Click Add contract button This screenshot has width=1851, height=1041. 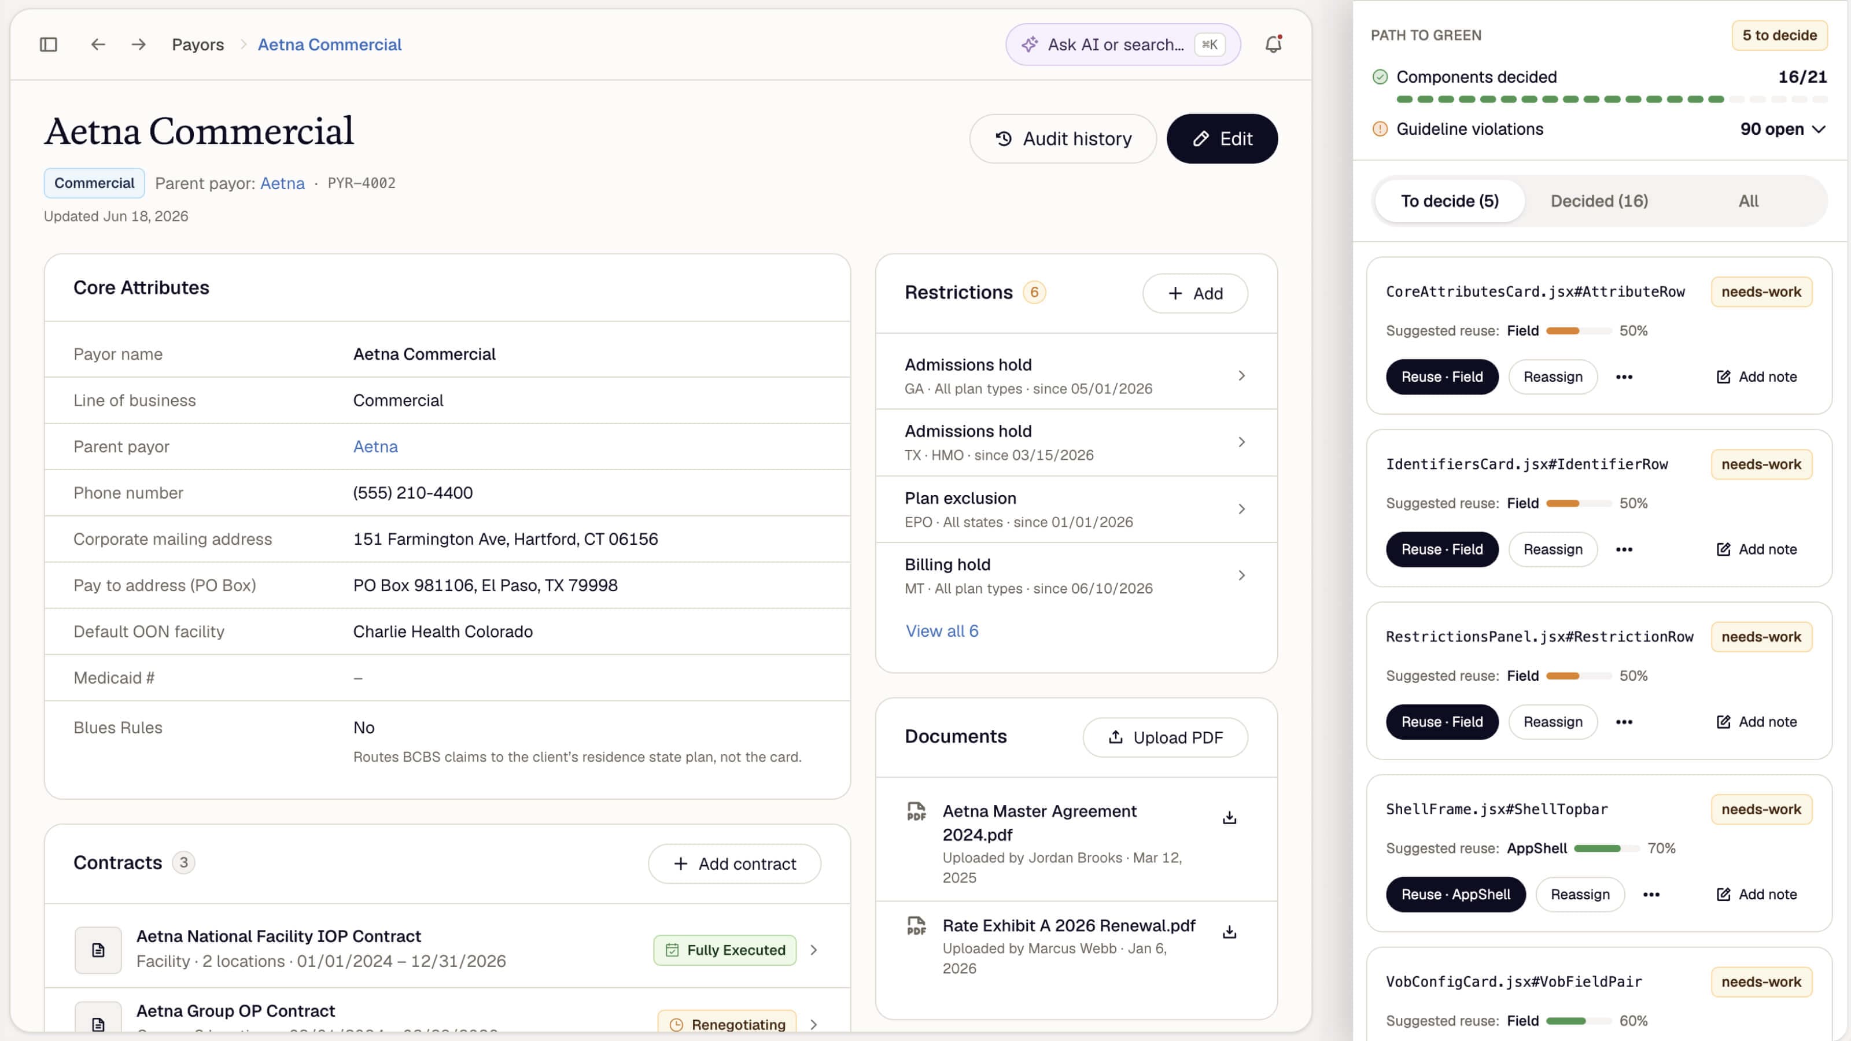pyautogui.click(x=735, y=863)
